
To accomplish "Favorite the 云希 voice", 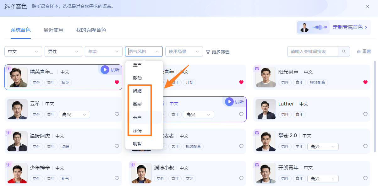I will point(117,115).
